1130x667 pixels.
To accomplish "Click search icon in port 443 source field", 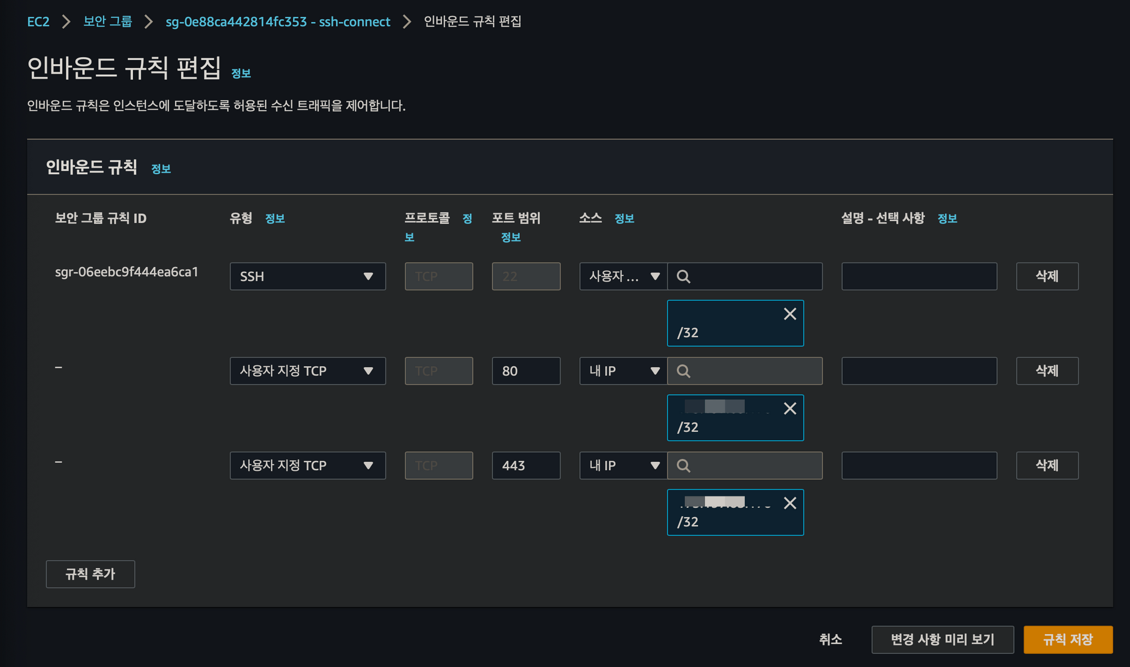I will click(683, 465).
